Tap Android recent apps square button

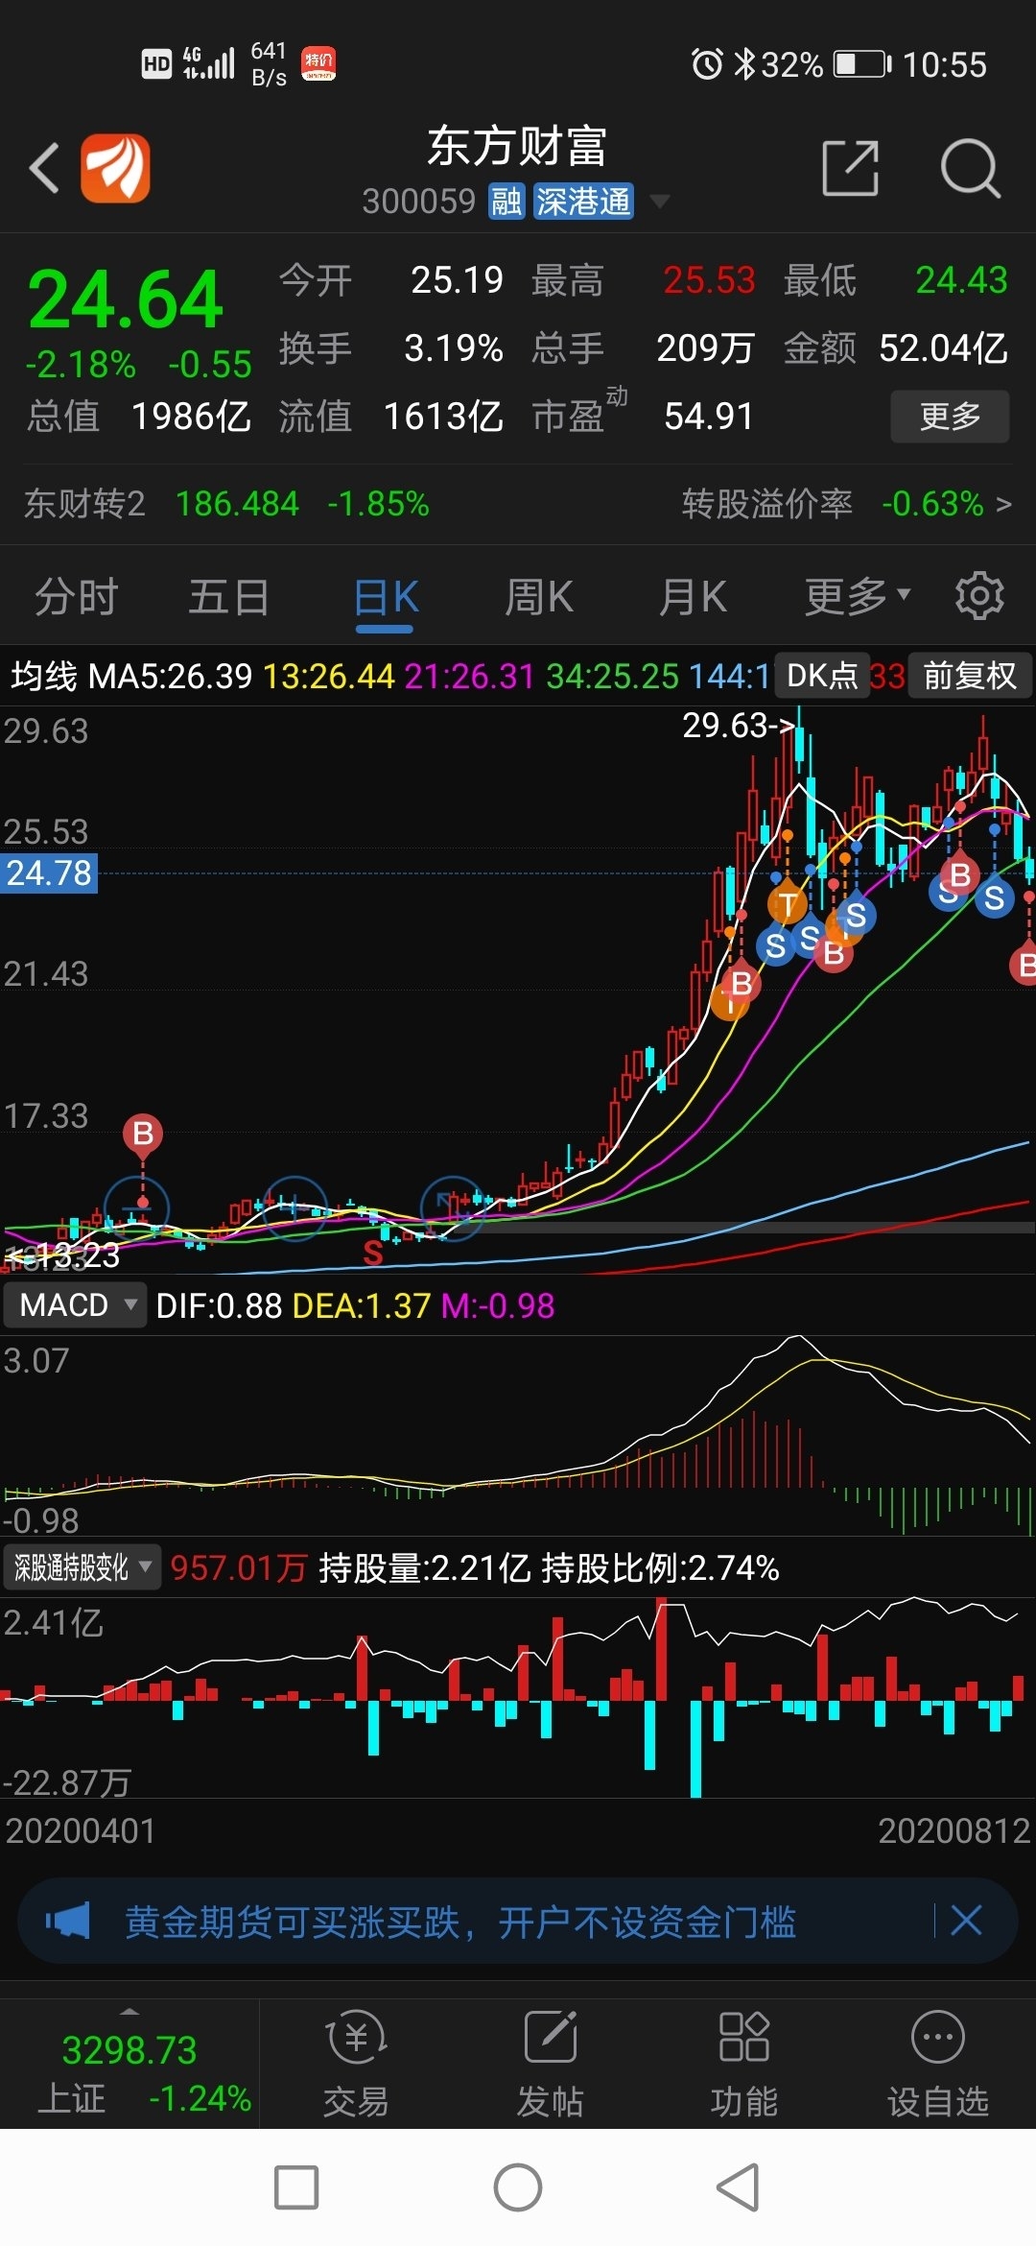(296, 2187)
